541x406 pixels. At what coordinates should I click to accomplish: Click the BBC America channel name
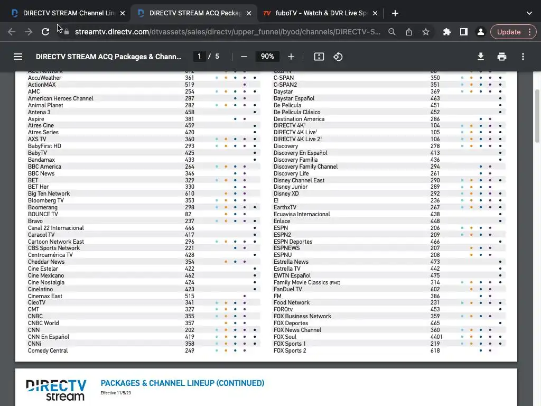tap(44, 167)
